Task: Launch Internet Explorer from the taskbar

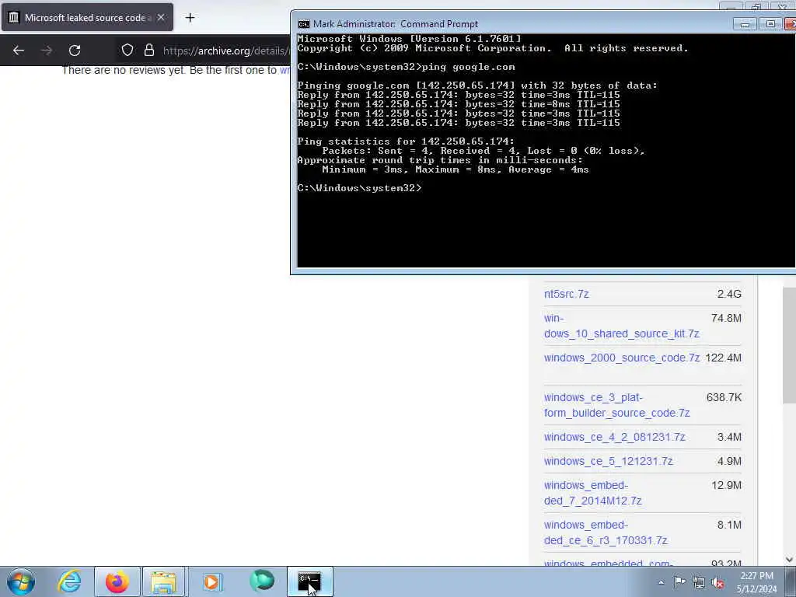Action: pos(69,581)
